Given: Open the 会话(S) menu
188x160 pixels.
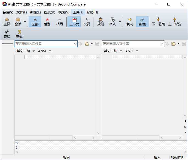Looking at the screenshot, I should (x=8, y=12).
